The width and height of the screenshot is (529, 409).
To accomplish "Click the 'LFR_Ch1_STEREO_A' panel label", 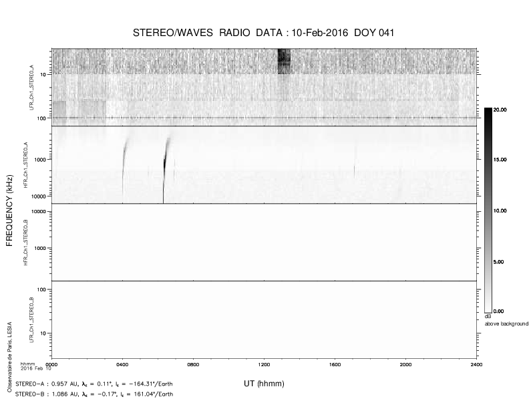I will click(x=31, y=88).
